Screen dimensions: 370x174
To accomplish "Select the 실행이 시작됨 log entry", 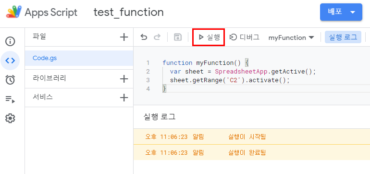I will click(251, 137).
